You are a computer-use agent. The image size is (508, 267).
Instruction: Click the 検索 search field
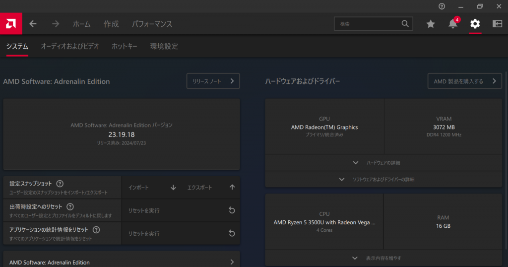[368, 23]
